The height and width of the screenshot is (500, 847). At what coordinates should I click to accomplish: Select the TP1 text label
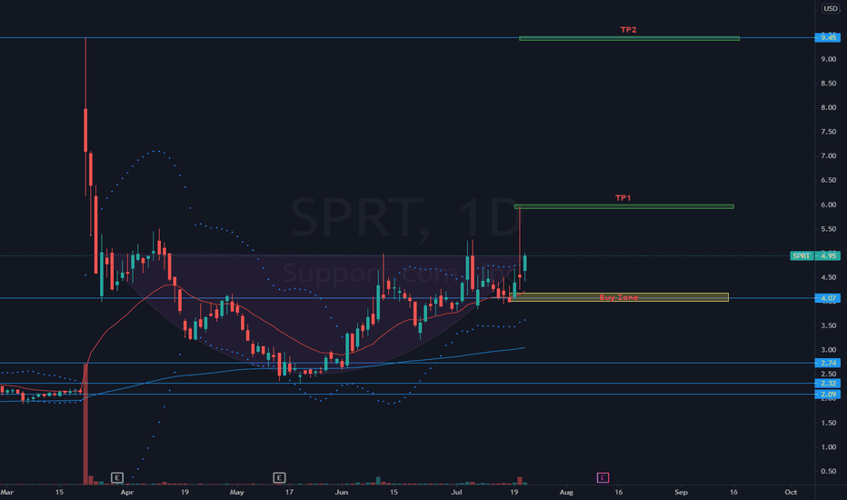623,198
